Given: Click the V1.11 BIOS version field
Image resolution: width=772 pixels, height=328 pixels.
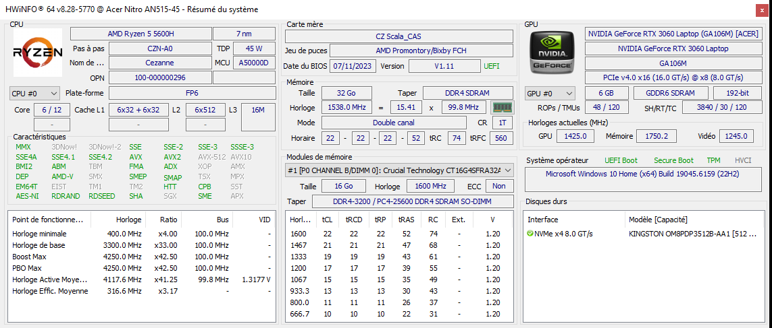Looking at the screenshot, I should (444, 66).
